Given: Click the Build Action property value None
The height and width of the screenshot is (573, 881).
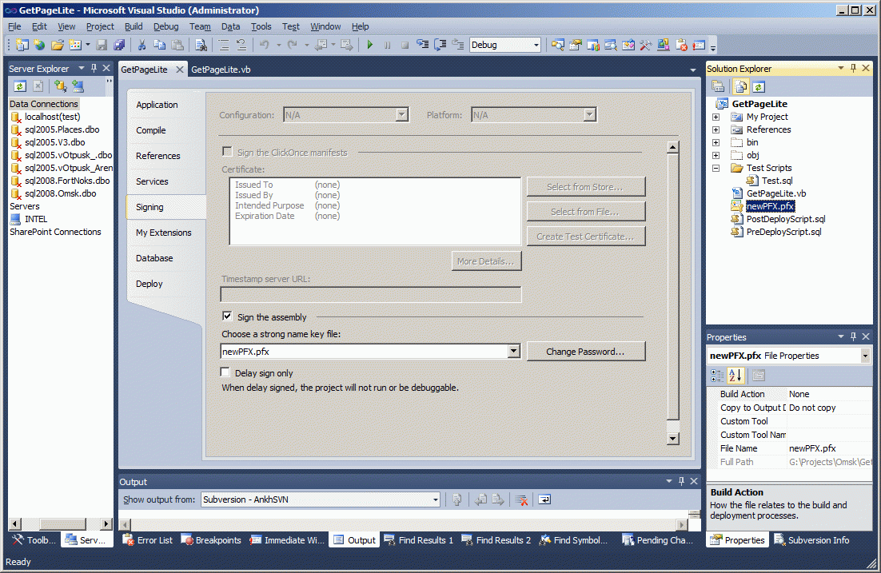Looking at the screenshot, I should 828,394.
